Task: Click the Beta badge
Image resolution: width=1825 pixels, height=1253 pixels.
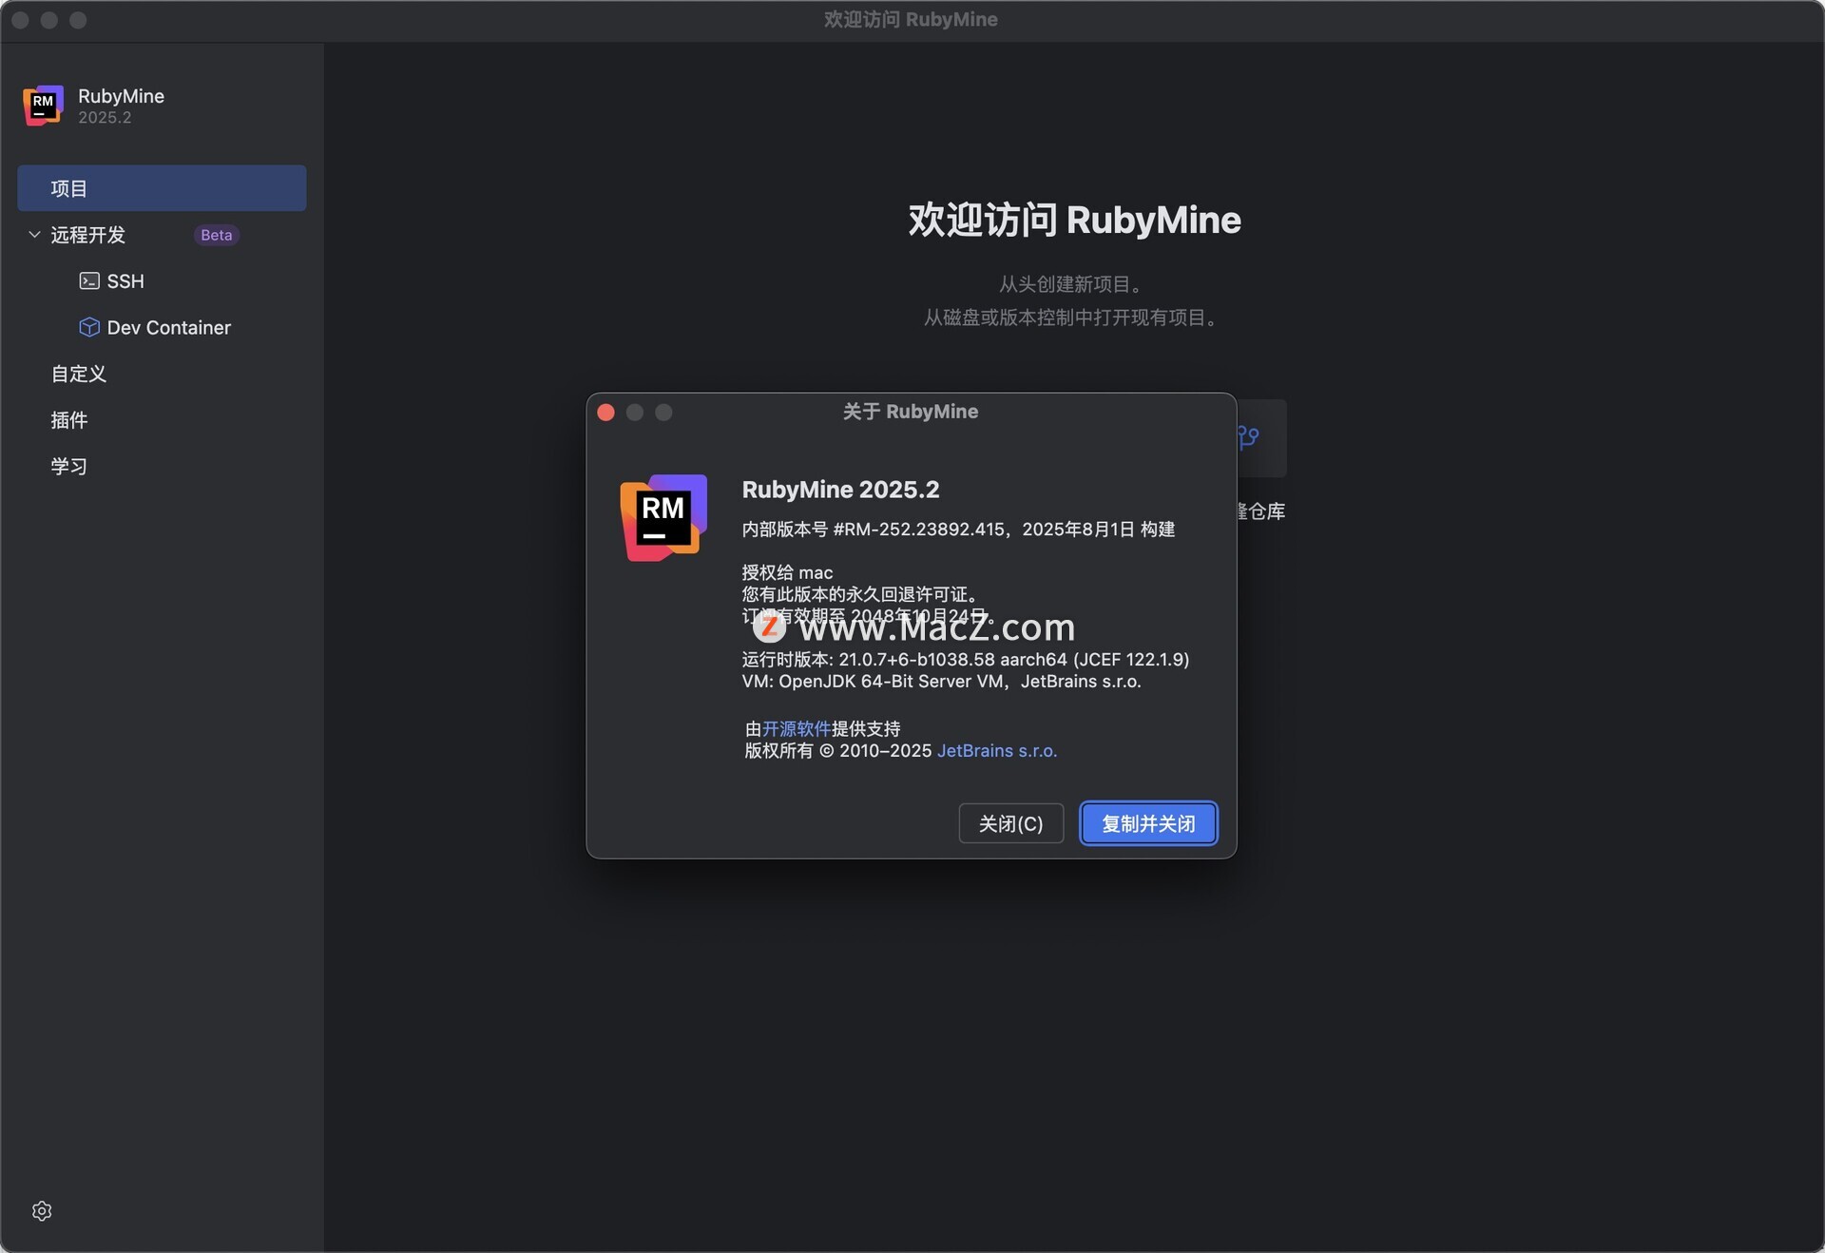Action: tap(217, 235)
